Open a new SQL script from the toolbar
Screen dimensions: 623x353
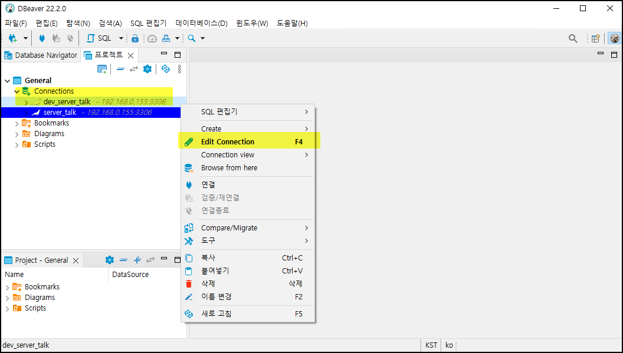pos(99,38)
